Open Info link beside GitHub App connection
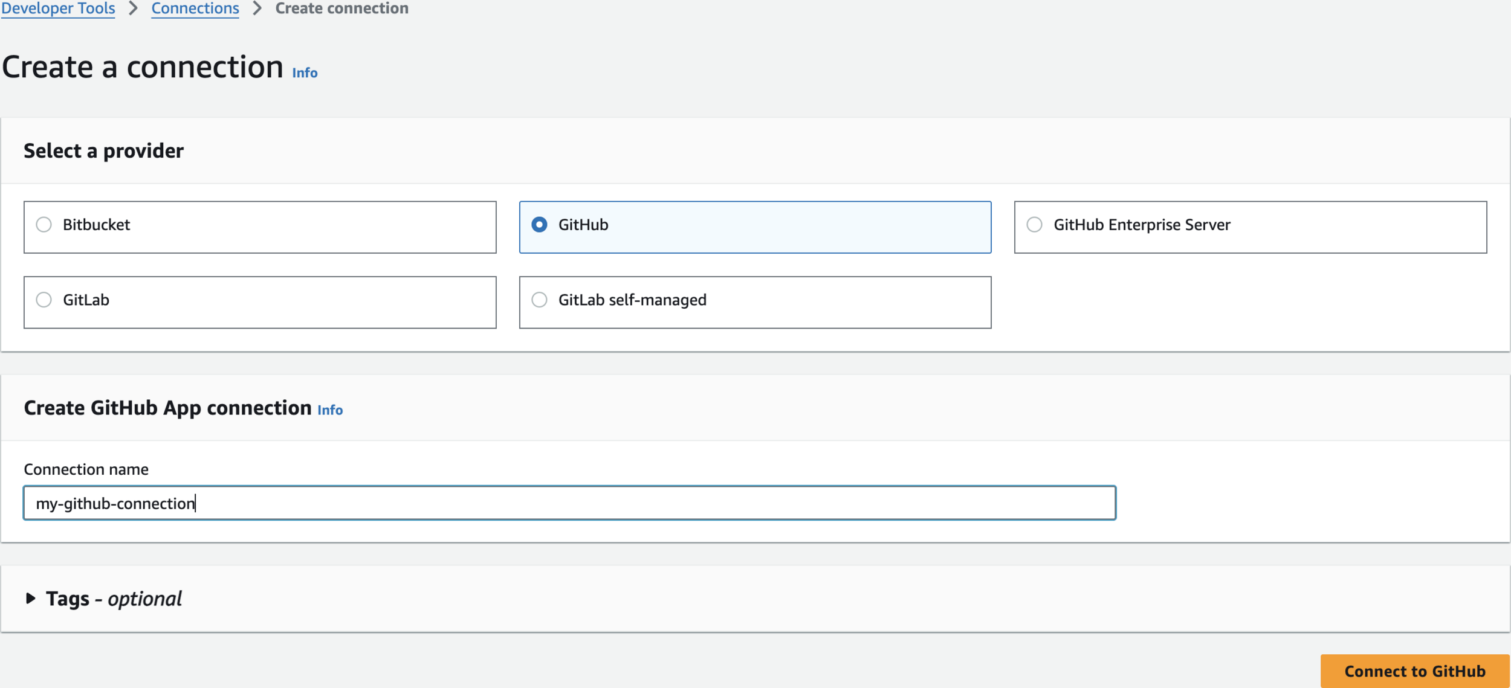The height and width of the screenshot is (688, 1511). (330, 410)
